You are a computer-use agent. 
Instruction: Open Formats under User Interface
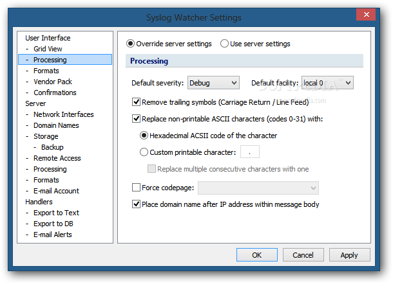point(46,71)
